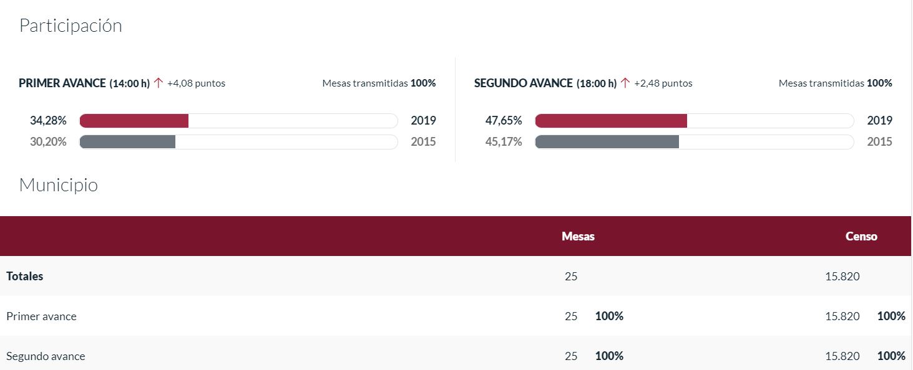Select the Primer avance table row label
The width and height of the screenshot is (913, 370).
tap(41, 316)
